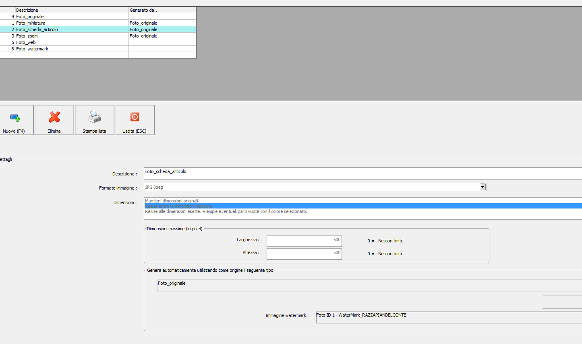Select the Foto_web row
Screen dimensions: 582x344
pyautogui.click(x=98, y=42)
